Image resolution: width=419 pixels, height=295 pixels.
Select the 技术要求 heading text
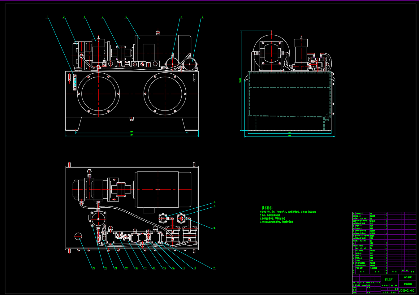click(x=267, y=208)
